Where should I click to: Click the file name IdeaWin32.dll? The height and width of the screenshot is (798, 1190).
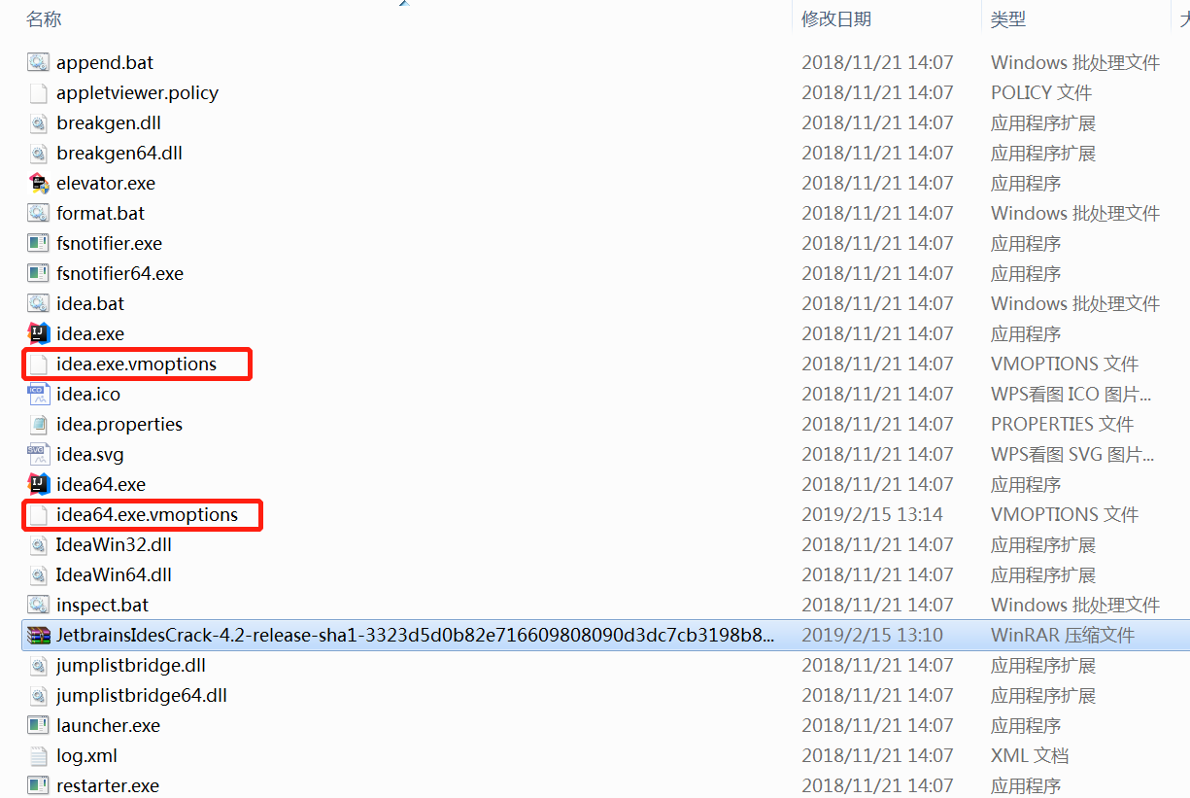[x=114, y=544]
